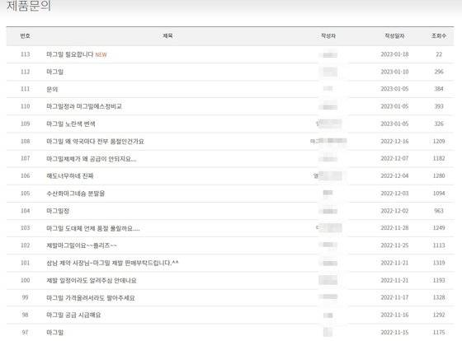Open '해도너무하네 진짜' post
The height and width of the screenshot is (341, 462).
[x=70, y=176]
